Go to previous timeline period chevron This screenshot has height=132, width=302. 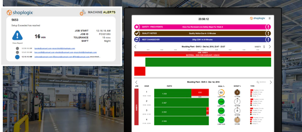135,47
